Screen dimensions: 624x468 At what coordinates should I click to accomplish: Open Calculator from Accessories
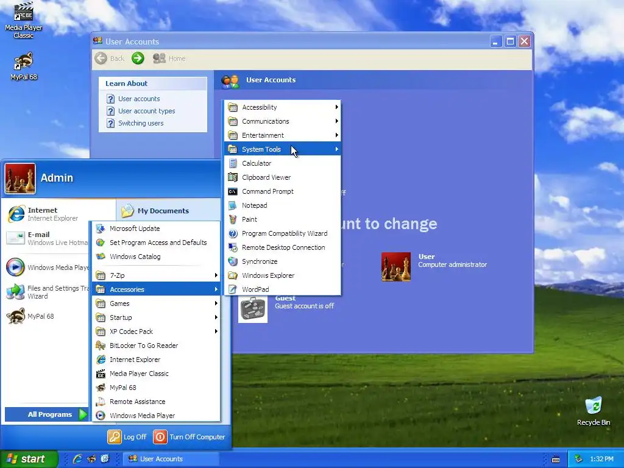pos(283,163)
